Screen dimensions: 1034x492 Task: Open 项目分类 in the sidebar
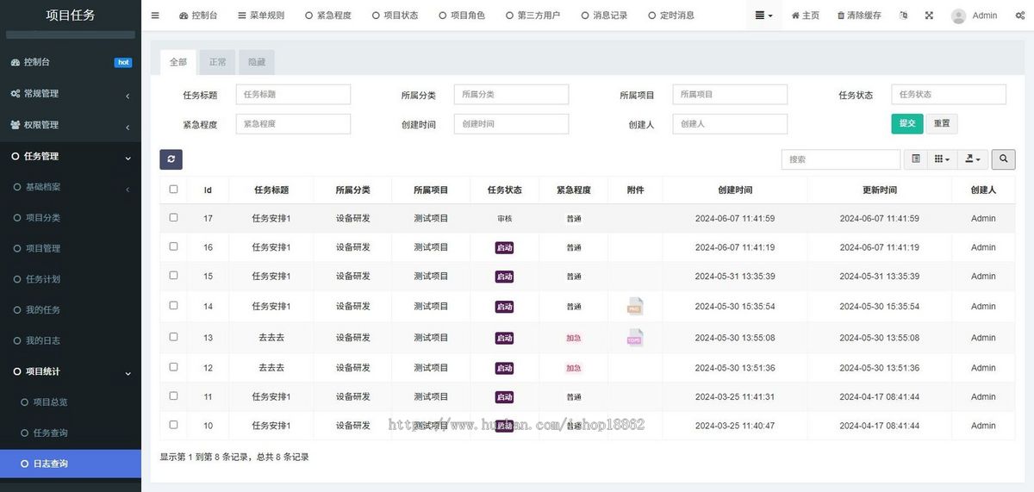[71, 218]
